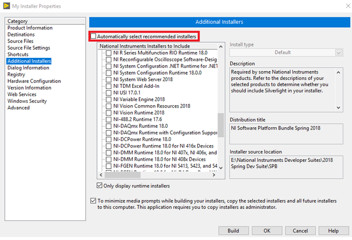
Task: Open Web Services category
Action: click(22, 94)
